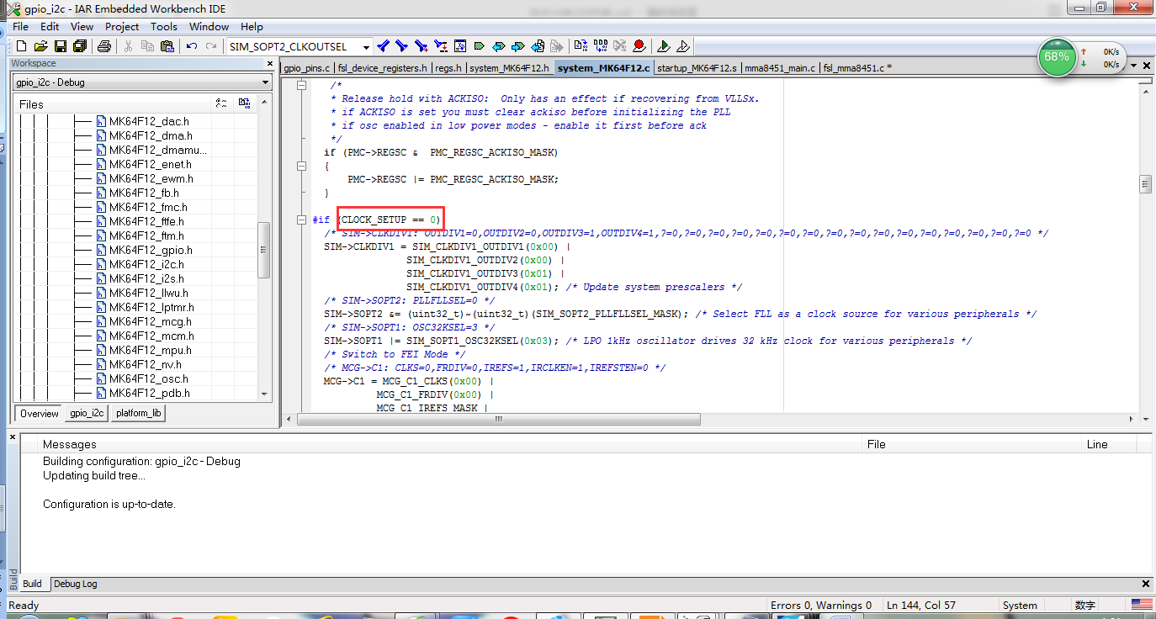
Task: Open the File menu
Action: pyautogui.click(x=20, y=26)
